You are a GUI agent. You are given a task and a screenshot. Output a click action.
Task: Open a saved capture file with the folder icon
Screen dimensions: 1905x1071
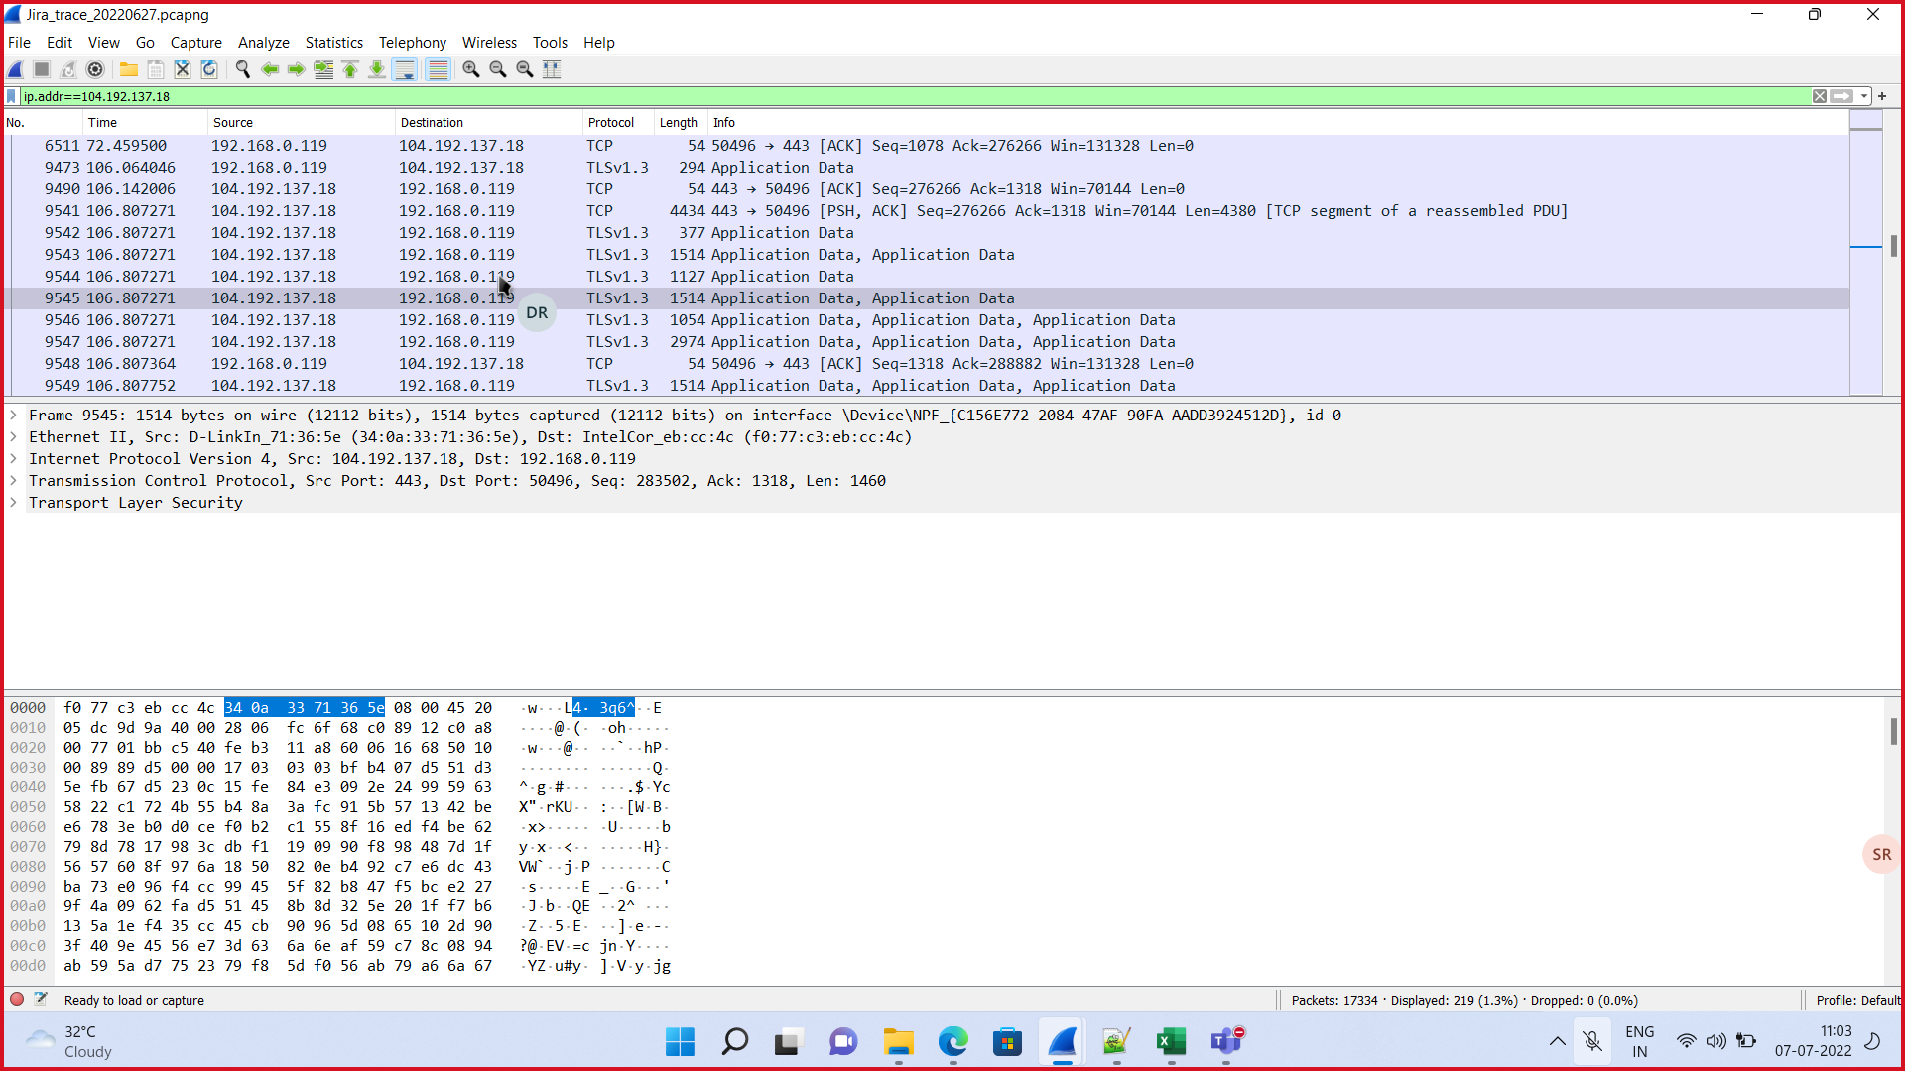point(129,69)
